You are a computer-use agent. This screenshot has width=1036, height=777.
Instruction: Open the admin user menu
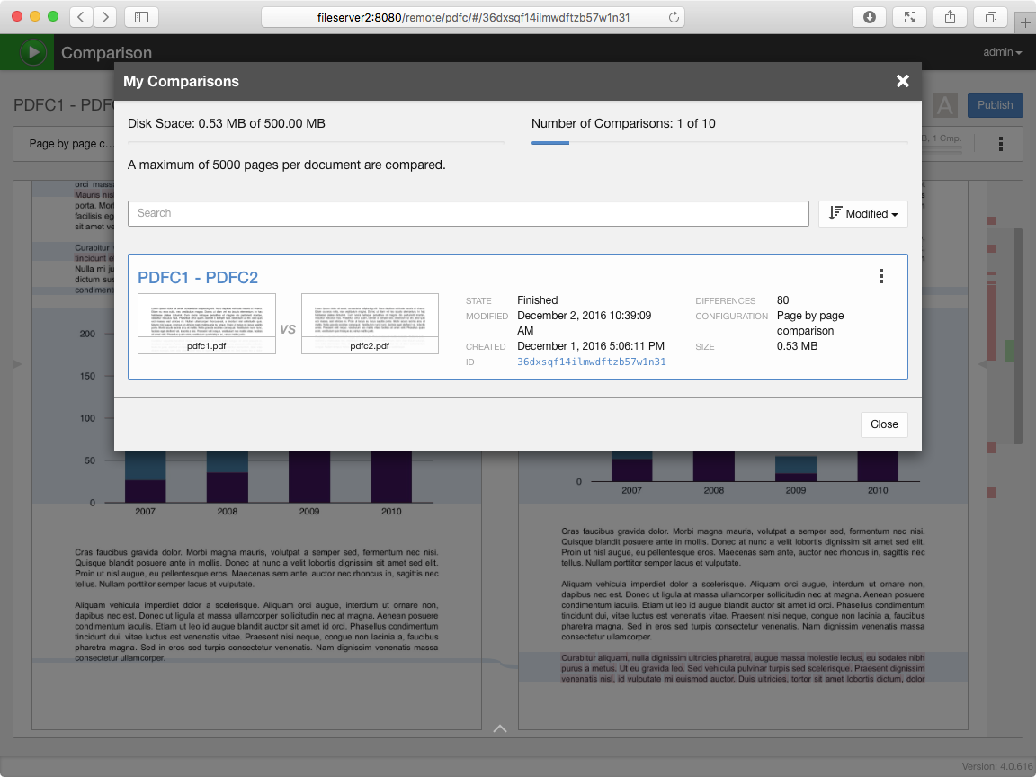click(1003, 52)
